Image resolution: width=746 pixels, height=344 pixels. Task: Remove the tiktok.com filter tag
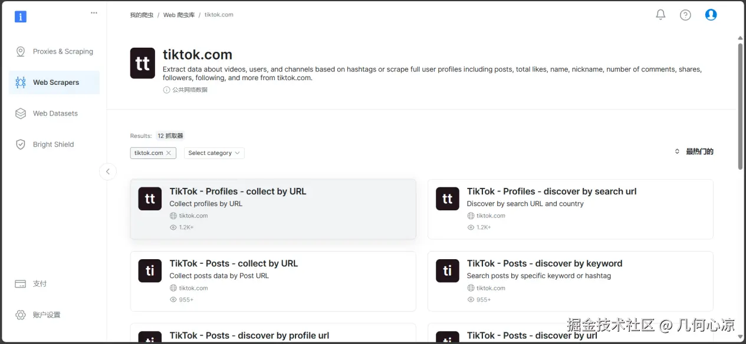coord(169,153)
